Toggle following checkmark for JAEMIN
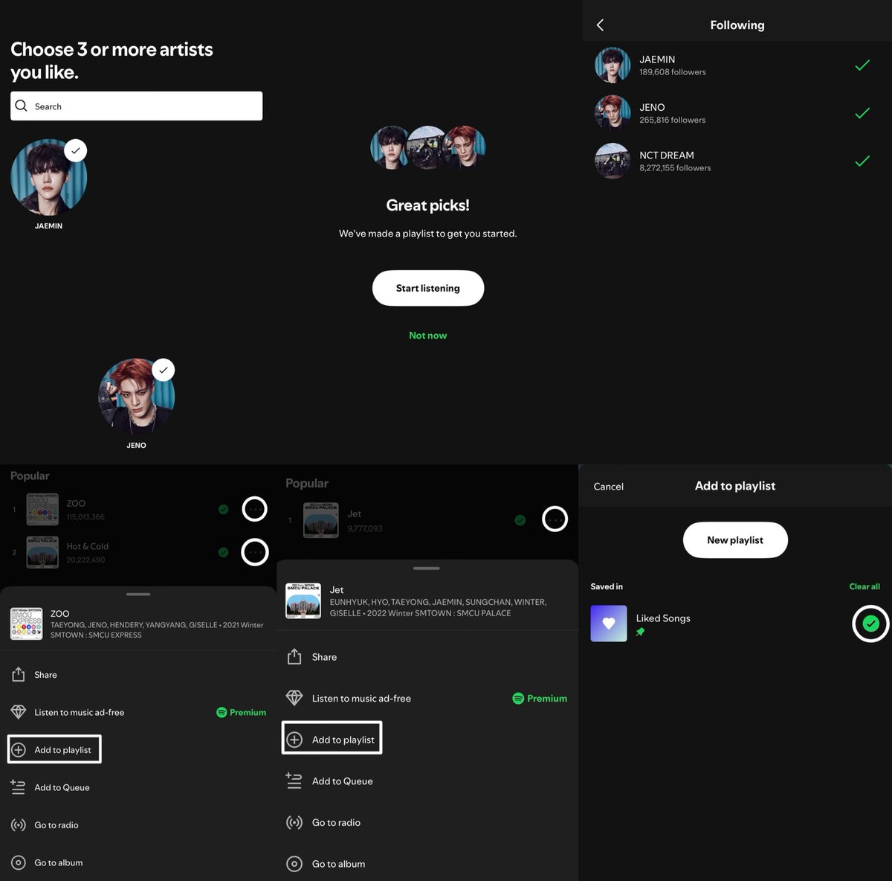This screenshot has height=881, width=892. (862, 65)
